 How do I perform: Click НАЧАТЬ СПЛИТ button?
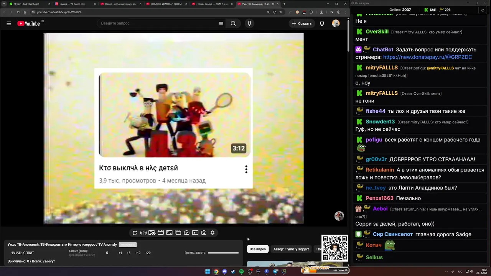tap(22, 253)
